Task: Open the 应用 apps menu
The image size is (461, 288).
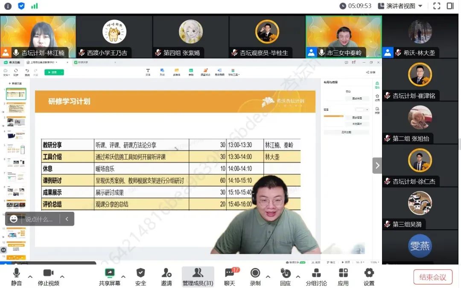Action: [343, 277]
